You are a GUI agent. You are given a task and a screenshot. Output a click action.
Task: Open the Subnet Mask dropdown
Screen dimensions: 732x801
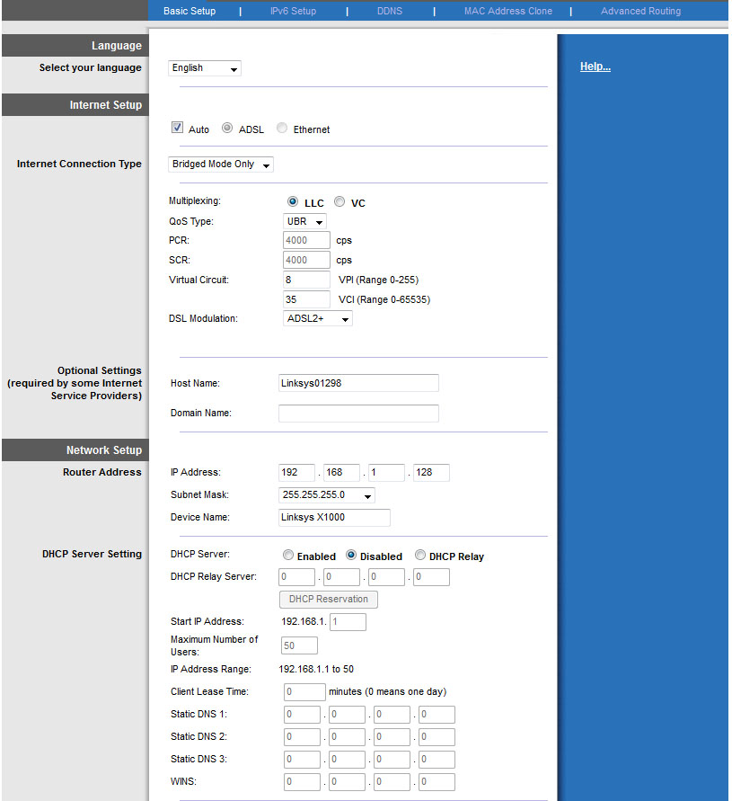pos(327,495)
